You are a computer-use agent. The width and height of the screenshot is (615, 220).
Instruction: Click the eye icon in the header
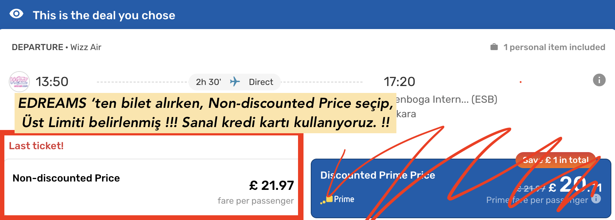pyautogui.click(x=16, y=14)
